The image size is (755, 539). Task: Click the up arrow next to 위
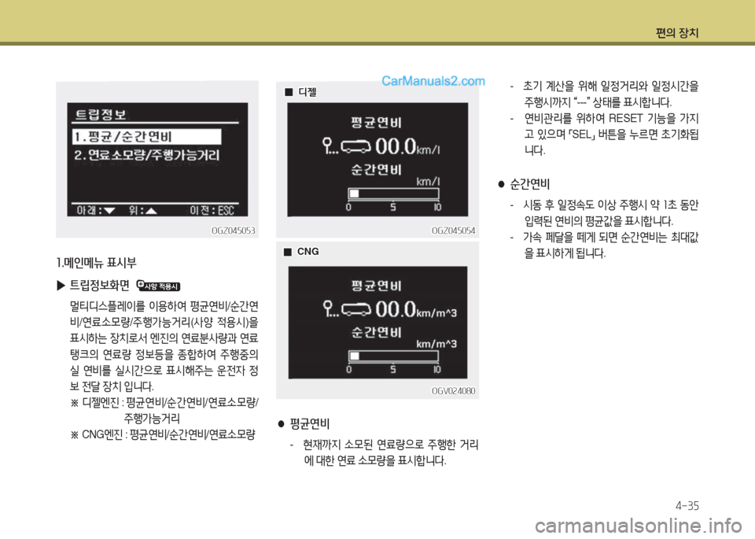[151, 211]
